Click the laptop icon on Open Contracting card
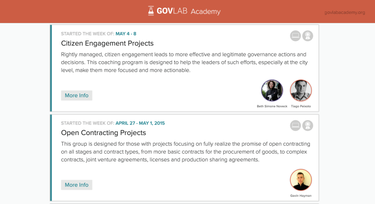 coord(295,125)
